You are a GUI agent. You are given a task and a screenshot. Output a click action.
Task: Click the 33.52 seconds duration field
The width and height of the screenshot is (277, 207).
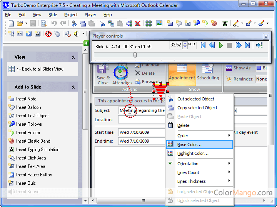(176, 45)
